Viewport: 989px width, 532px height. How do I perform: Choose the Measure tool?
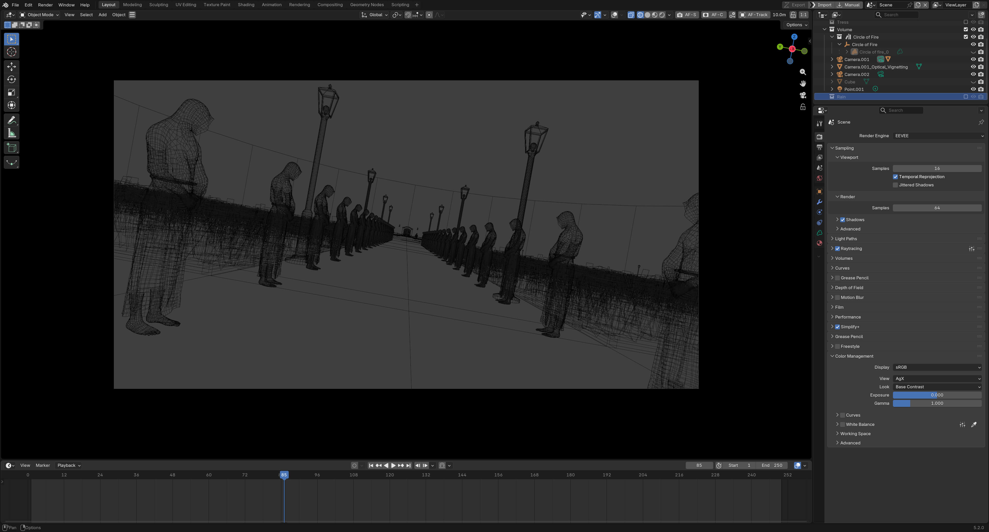(x=12, y=133)
